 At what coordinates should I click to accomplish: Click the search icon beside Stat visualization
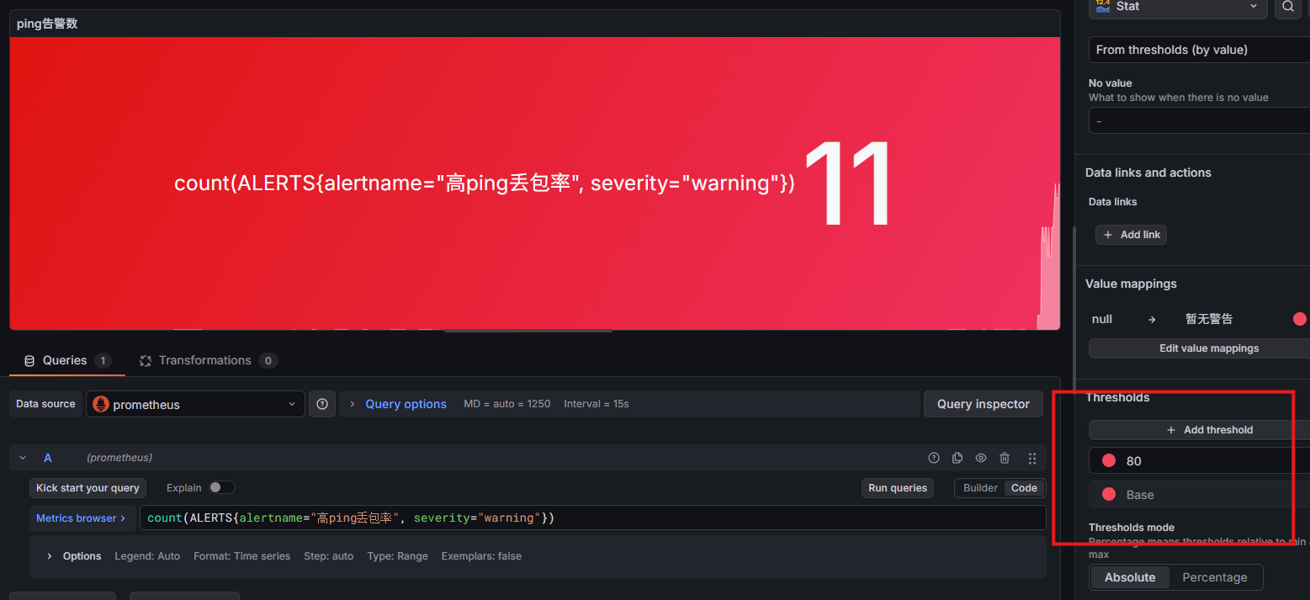(x=1288, y=7)
